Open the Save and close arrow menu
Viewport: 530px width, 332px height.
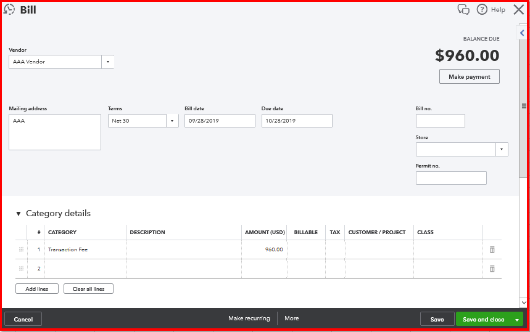517,320
